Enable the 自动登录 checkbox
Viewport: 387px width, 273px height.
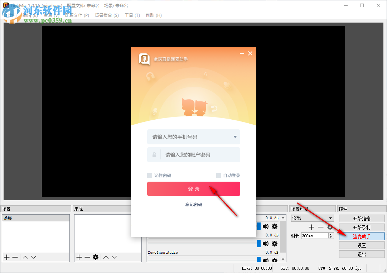coord(219,176)
